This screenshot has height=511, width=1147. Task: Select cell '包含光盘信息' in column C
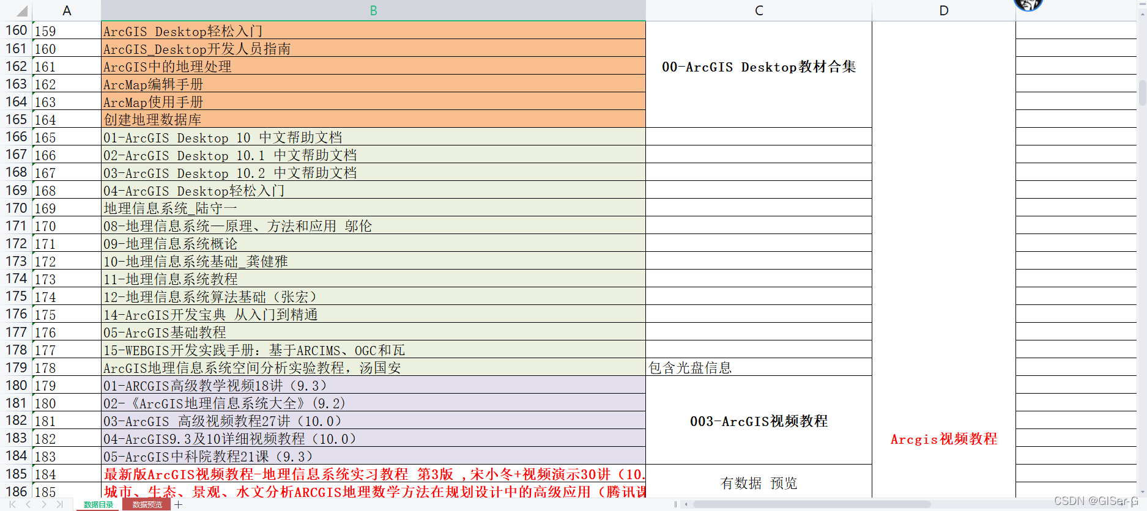[759, 367]
